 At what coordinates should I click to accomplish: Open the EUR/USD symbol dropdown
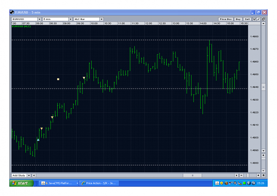point(39,19)
